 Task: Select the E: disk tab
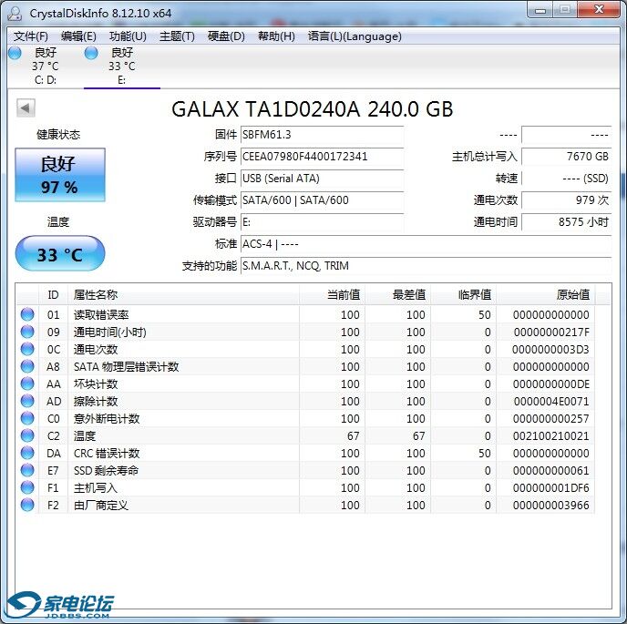point(122,66)
